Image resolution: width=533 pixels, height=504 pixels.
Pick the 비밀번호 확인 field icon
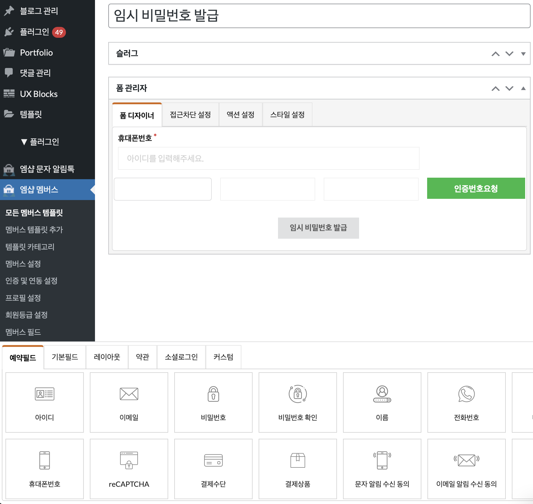[298, 394]
